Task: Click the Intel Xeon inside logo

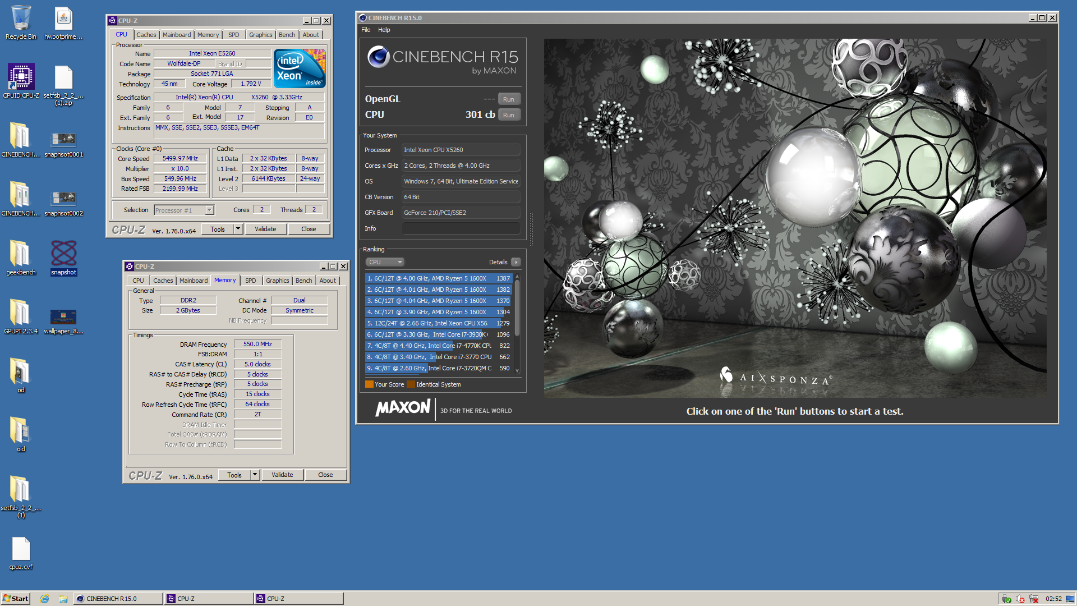Action: coord(299,68)
